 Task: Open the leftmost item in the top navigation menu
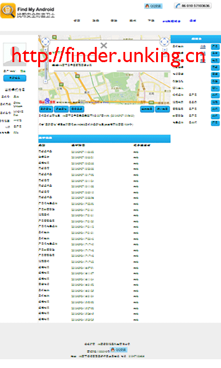point(77,21)
